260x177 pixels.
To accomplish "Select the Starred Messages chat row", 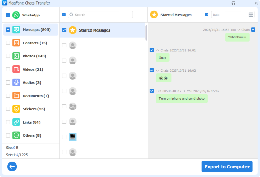I will click(102, 30).
